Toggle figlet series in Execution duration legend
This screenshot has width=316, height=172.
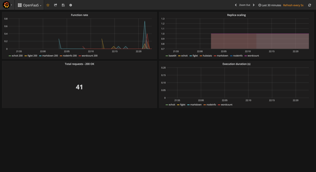[181, 105]
